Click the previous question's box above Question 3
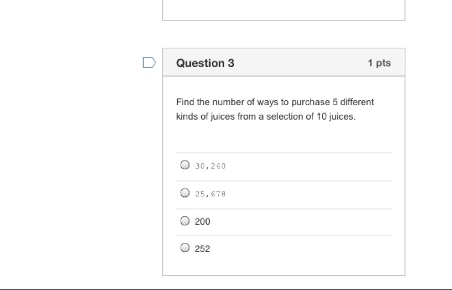Screen dimensions: 452x290 click(283, 9)
